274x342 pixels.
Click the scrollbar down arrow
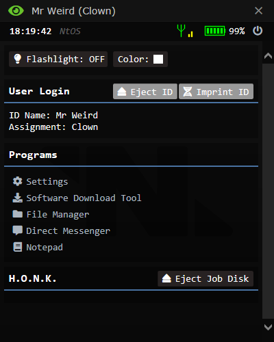pyautogui.click(x=268, y=327)
